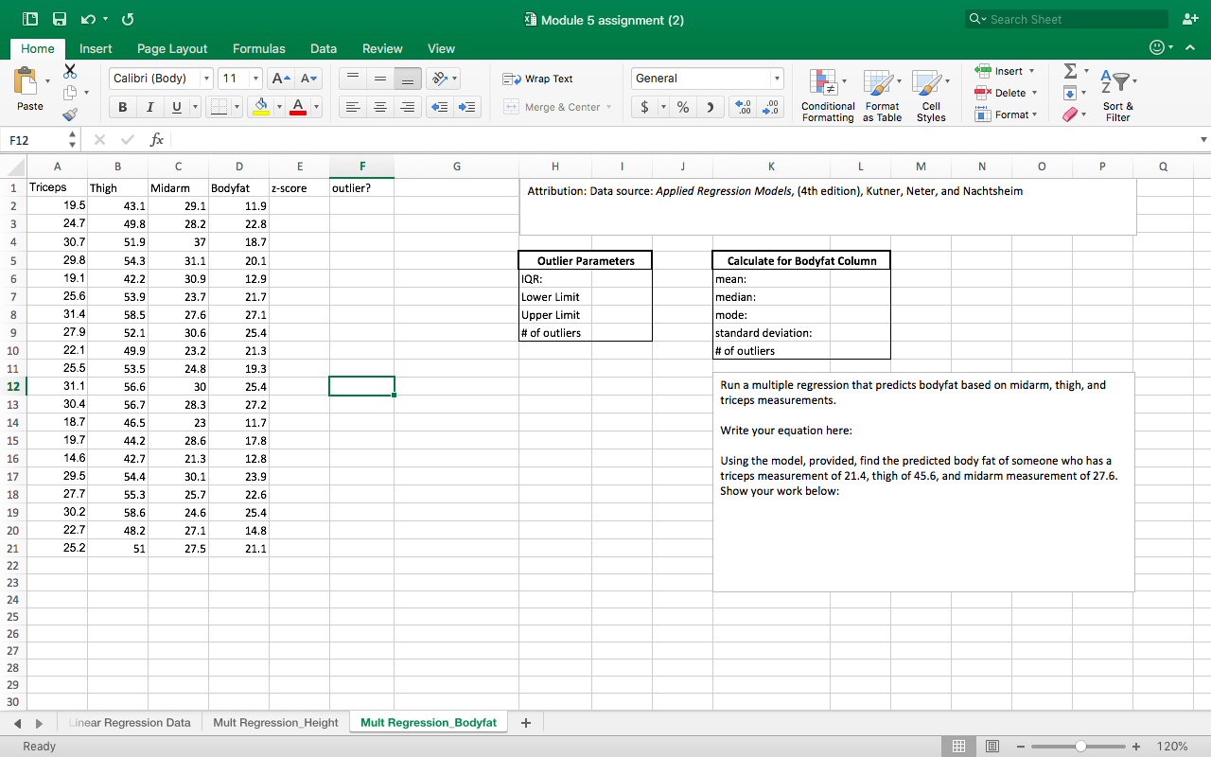Apply bold formatting

click(122, 107)
